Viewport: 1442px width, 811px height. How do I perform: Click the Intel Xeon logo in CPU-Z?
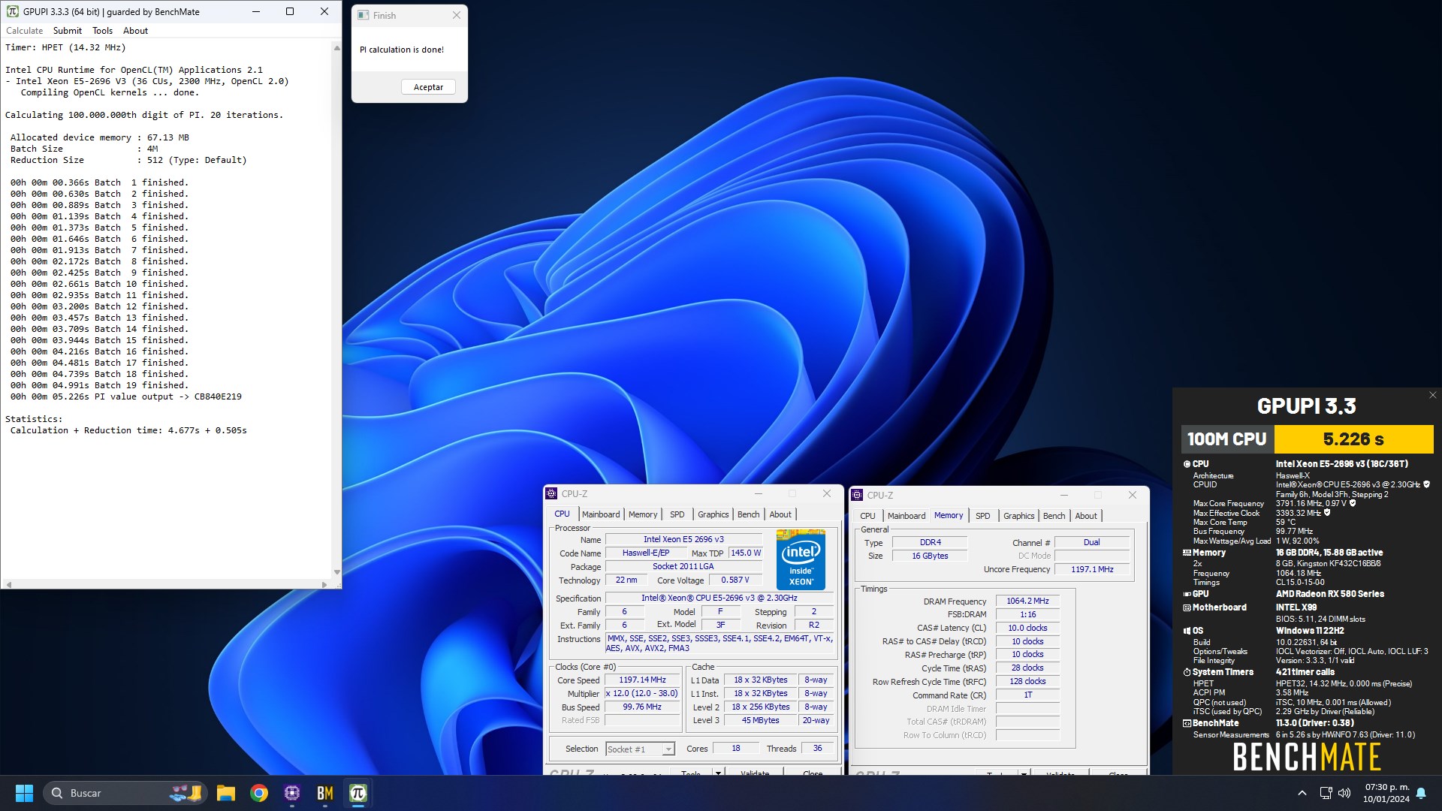coord(801,561)
